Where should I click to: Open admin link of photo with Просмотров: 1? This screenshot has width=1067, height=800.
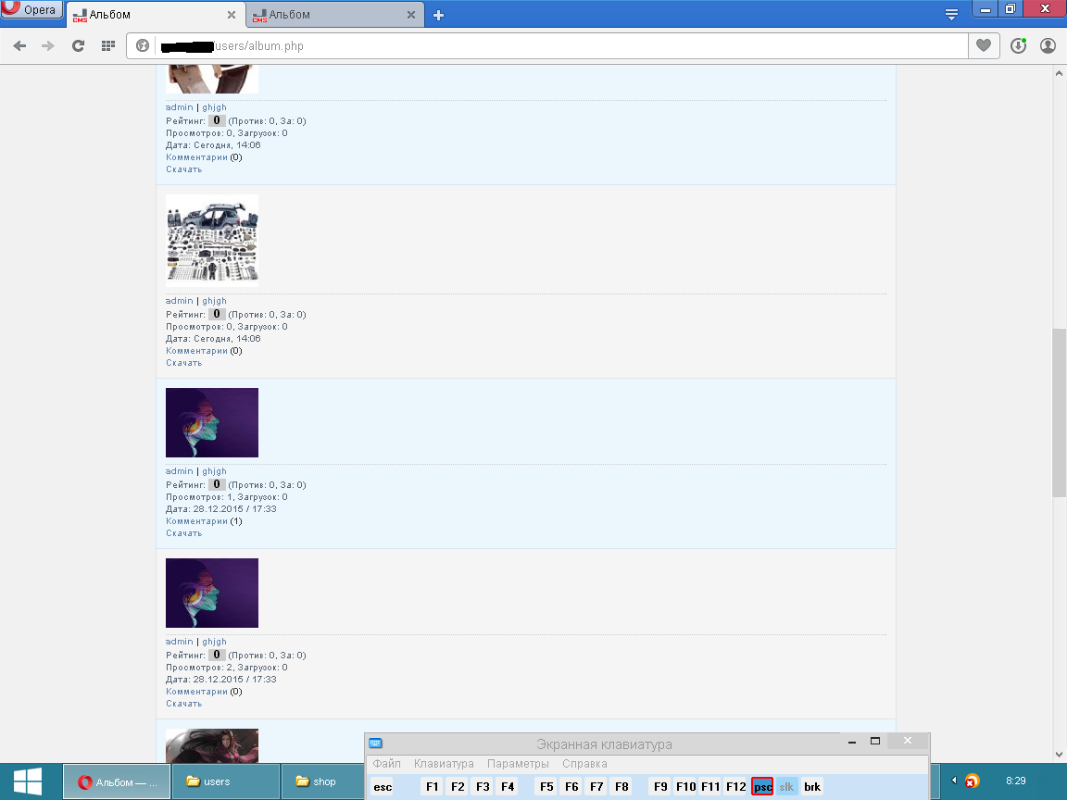[x=180, y=471]
